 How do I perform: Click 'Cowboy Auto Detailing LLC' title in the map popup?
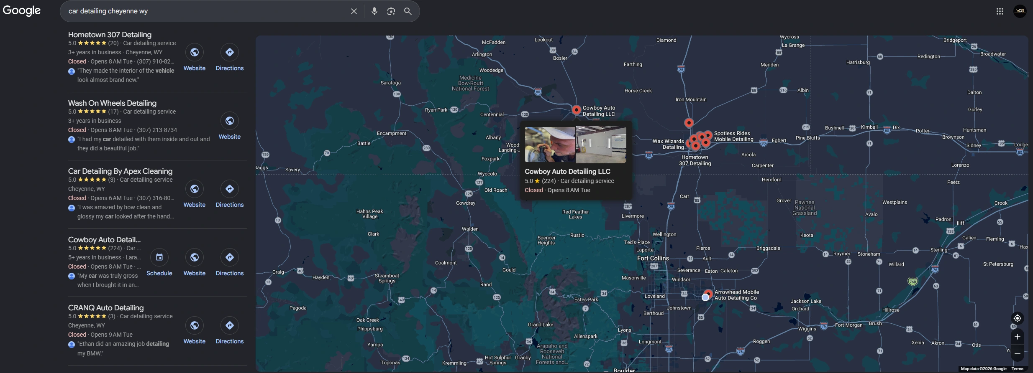(567, 172)
